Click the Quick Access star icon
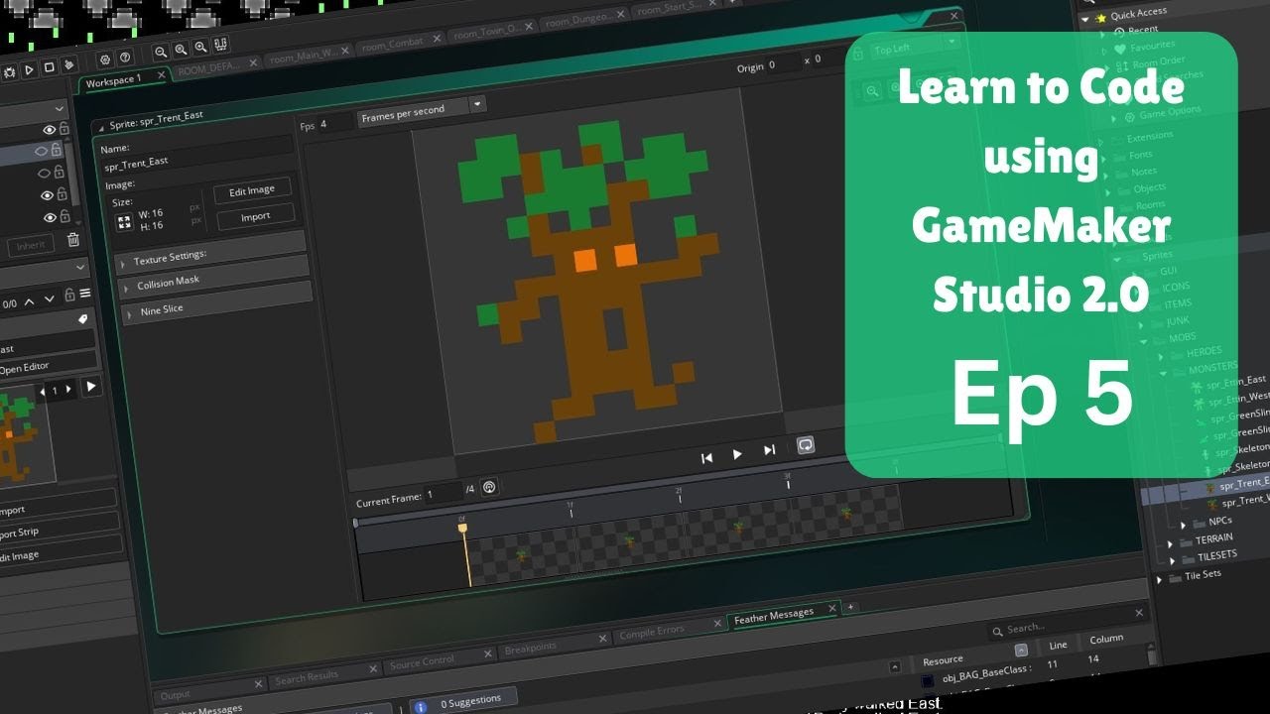The height and width of the screenshot is (714, 1270). 1100,18
